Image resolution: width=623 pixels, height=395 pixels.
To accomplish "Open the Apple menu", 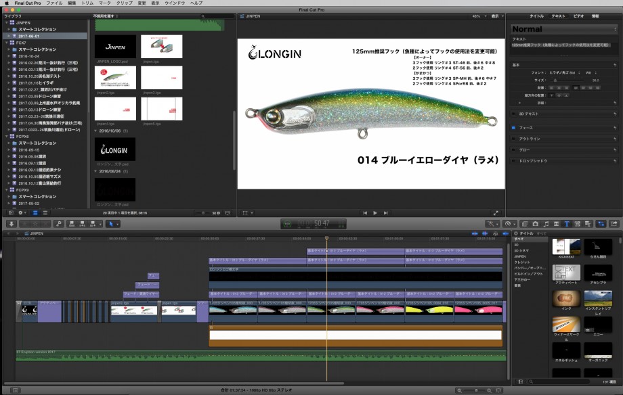I will point(6,3).
